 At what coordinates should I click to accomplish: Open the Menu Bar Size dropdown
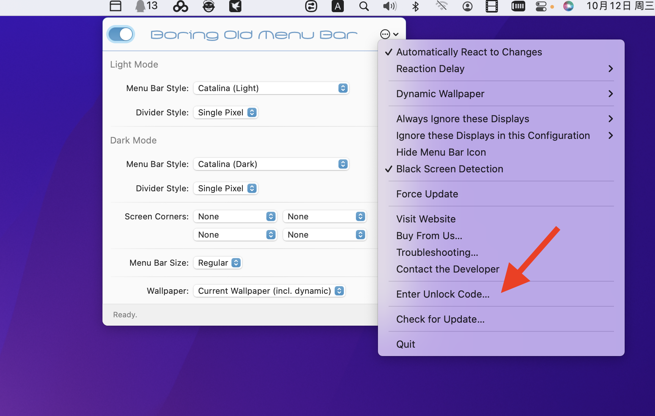tap(218, 263)
